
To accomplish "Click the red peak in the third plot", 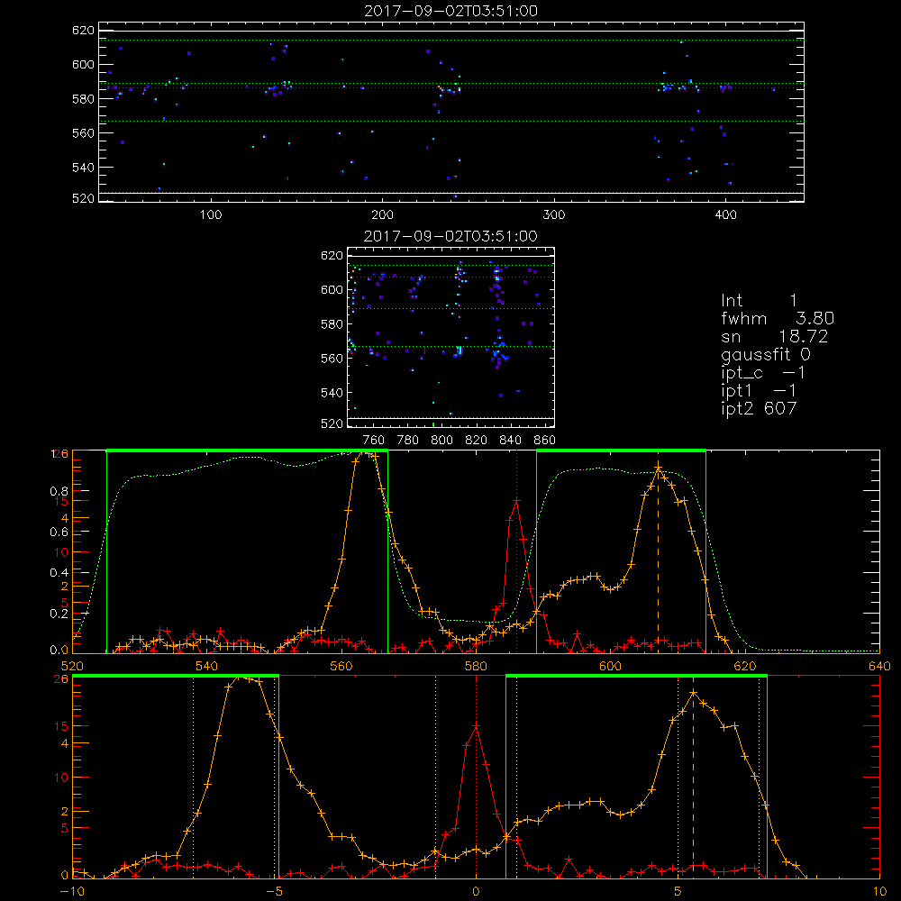I will (x=516, y=501).
